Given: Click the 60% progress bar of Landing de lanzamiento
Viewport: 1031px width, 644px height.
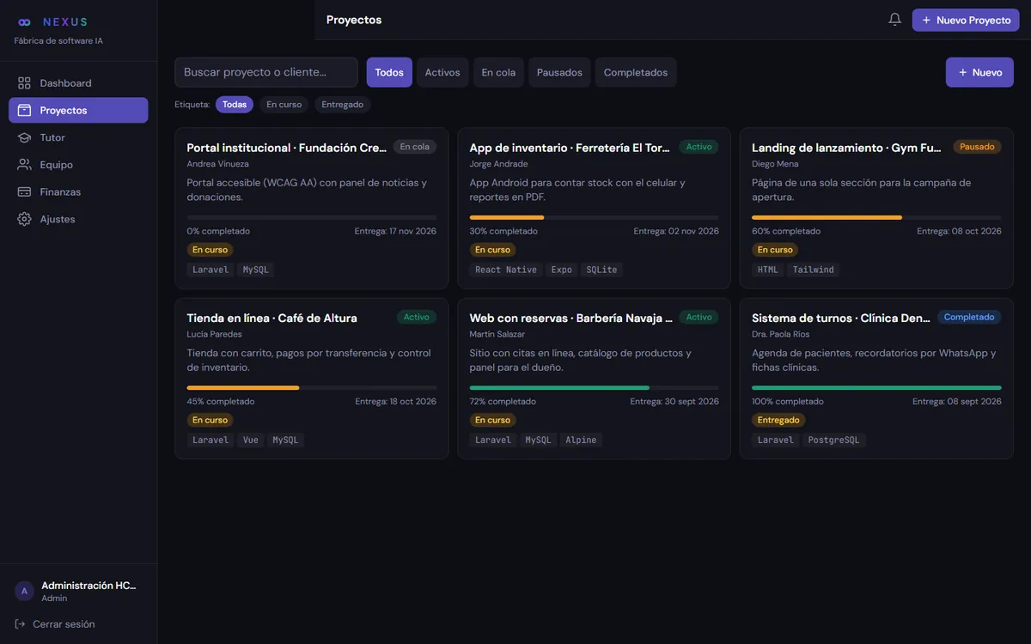Looking at the screenshot, I should click(x=876, y=217).
